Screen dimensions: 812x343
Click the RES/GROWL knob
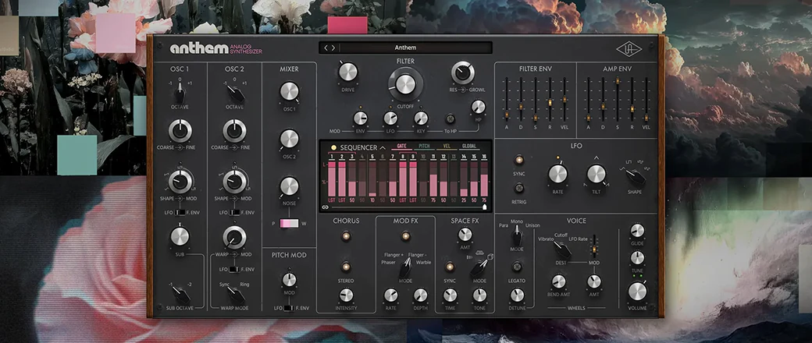click(x=462, y=73)
